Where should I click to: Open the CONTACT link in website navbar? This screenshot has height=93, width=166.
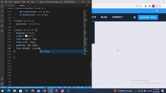pos(117,17)
